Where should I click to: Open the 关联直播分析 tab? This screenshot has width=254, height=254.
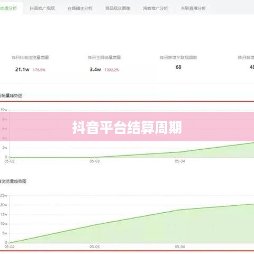point(193,8)
